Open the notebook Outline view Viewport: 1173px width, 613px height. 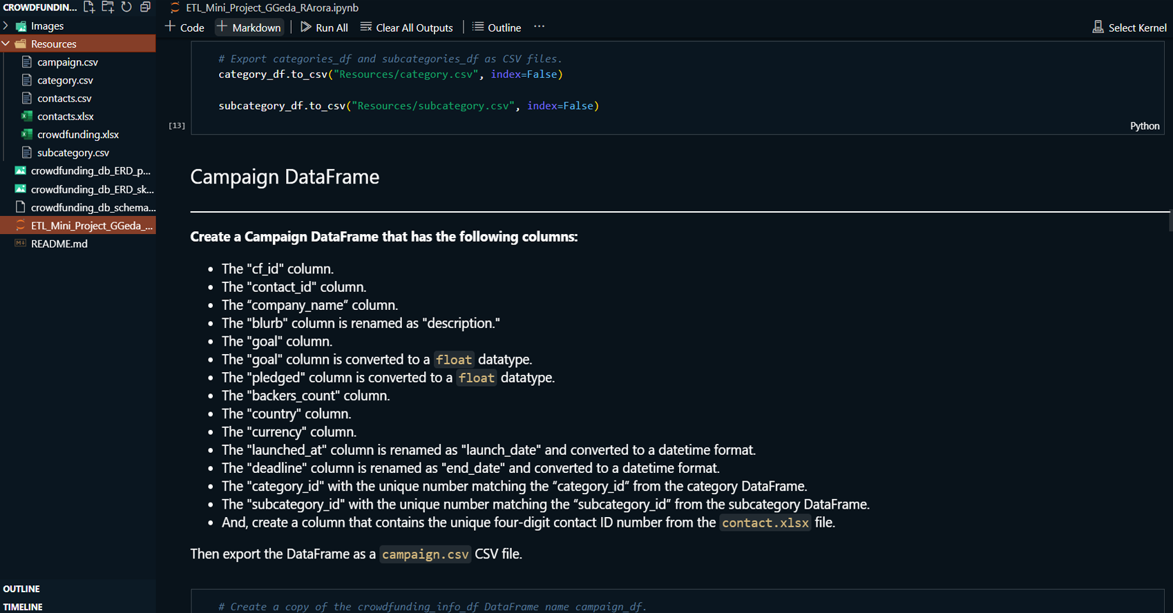pyautogui.click(x=497, y=28)
